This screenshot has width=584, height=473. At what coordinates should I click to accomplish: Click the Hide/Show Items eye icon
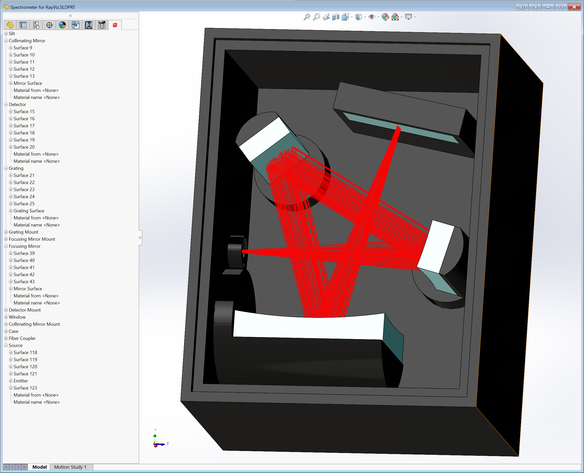[x=372, y=17]
